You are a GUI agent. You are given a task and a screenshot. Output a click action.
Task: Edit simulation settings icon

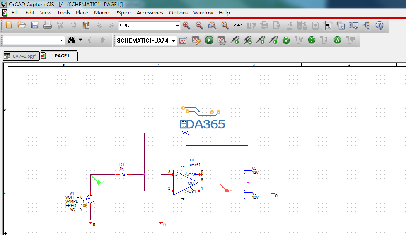(x=196, y=40)
